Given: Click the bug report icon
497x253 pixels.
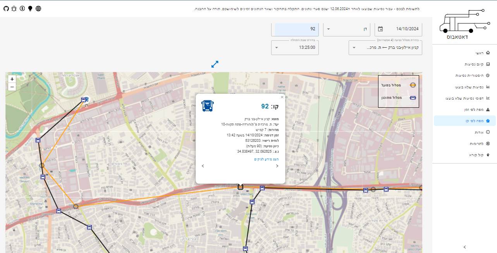Looking at the screenshot, I should point(14,8).
